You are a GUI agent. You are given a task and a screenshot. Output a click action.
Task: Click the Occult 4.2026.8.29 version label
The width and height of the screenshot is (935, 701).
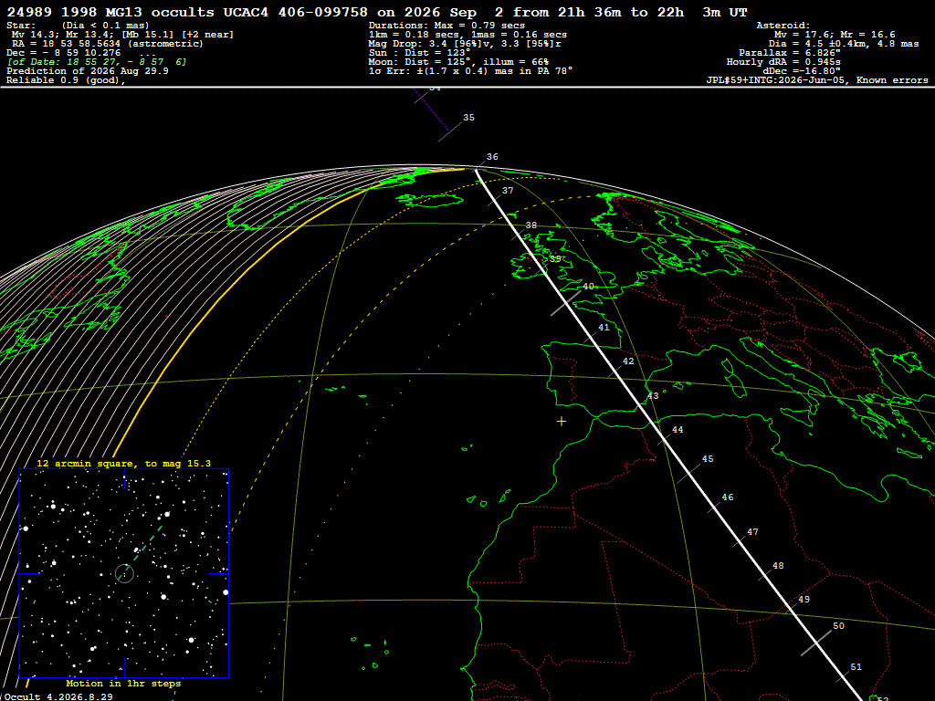coord(58,696)
